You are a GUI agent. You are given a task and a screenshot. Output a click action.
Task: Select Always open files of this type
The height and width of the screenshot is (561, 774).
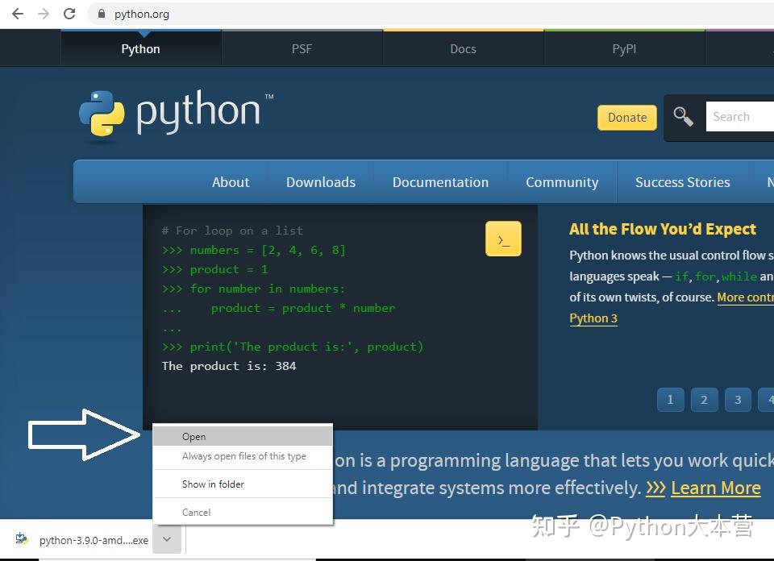243,455
